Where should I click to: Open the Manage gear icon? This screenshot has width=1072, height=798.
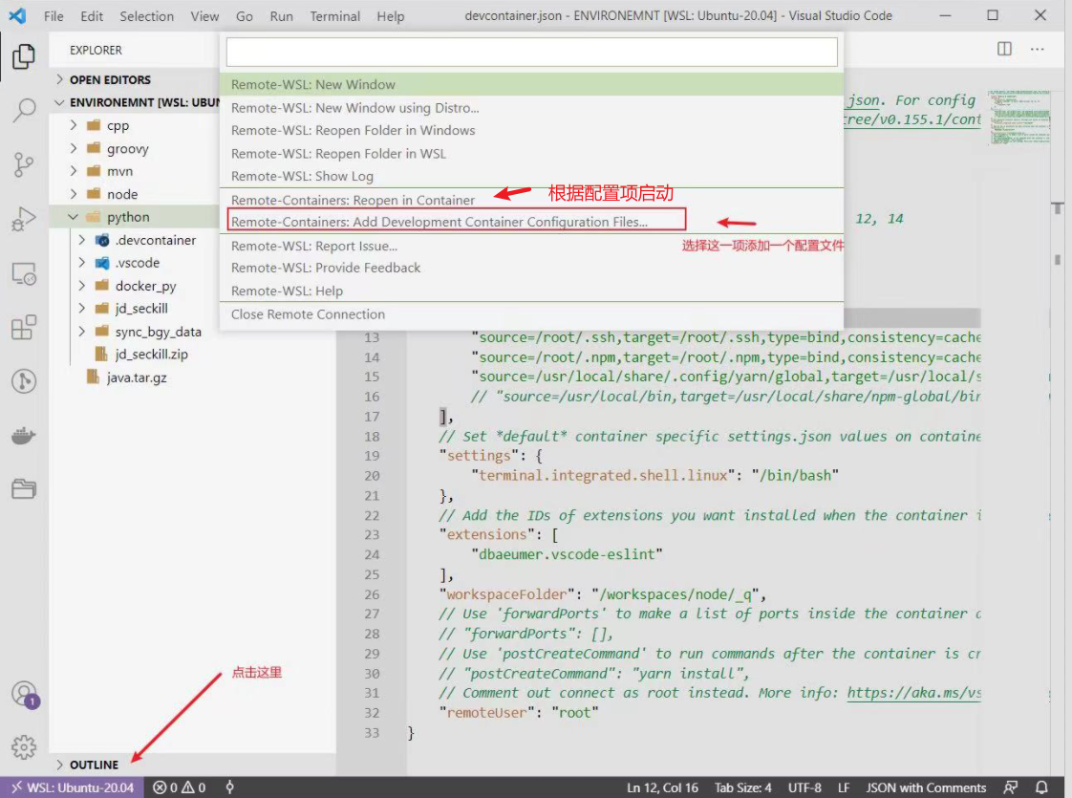point(24,747)
